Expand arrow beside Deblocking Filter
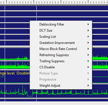This screenshot has width=108, height=105. (88, 24)
